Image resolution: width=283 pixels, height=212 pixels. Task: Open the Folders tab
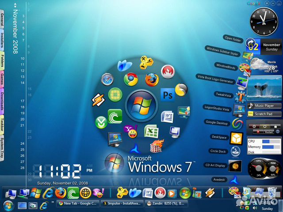[2, 61]
